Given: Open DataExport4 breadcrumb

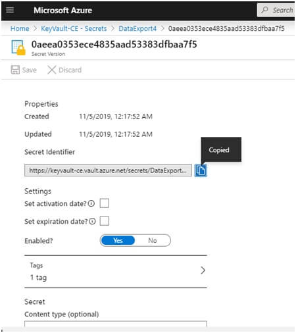Looking at the screenshot, I should pos(137,28).
